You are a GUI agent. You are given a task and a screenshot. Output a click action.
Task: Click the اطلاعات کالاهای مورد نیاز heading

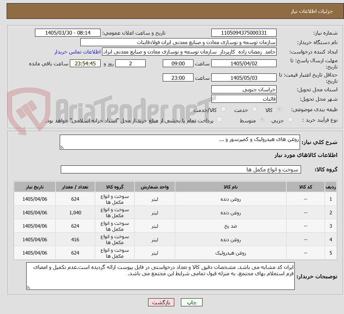coord(306,155)
